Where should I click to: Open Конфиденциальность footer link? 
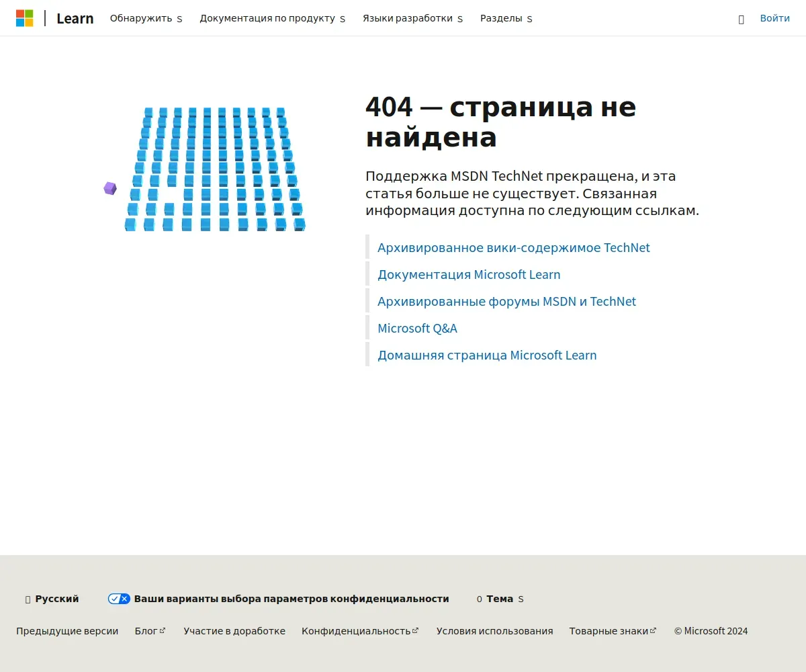(x=360, y=631)
